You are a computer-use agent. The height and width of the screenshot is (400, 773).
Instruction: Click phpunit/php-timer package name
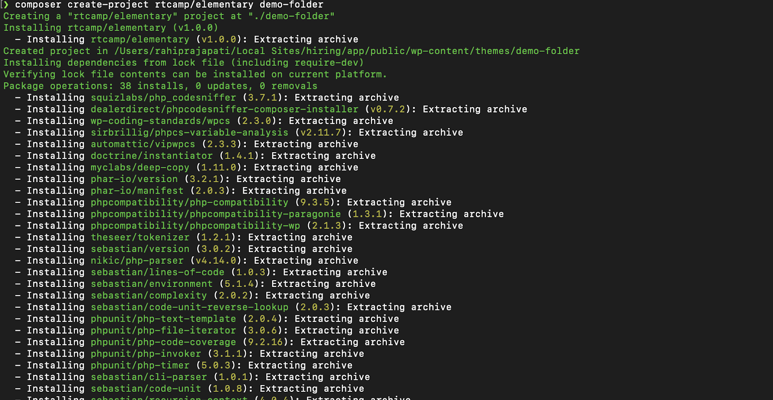(140, 365)
